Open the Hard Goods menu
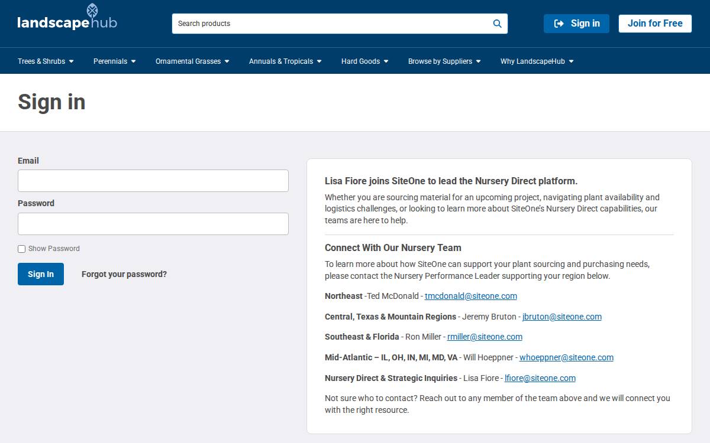The width and height of the screenshot is (710, 443). [365, 61]
